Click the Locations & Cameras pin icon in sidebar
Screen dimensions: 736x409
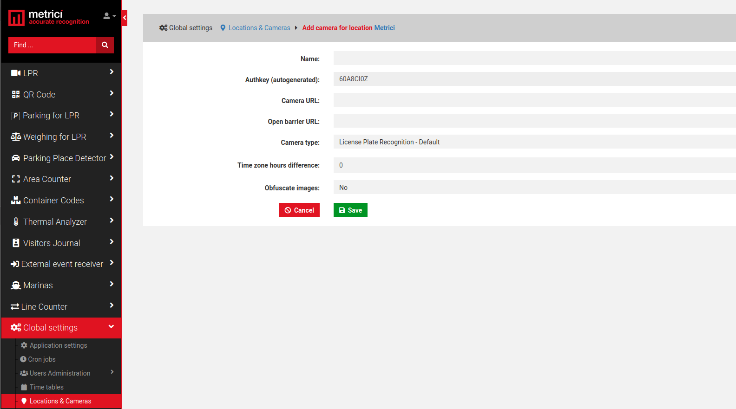coord(24,401)
